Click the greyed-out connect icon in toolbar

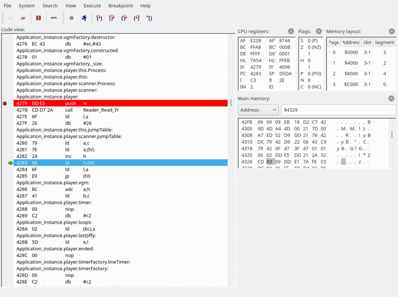coord(10,18)
